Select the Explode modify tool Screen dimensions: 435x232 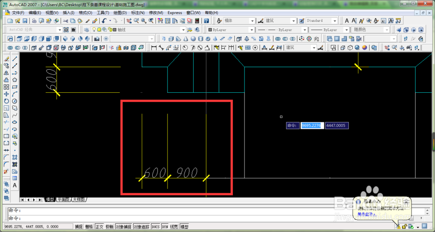click(7, 171)
